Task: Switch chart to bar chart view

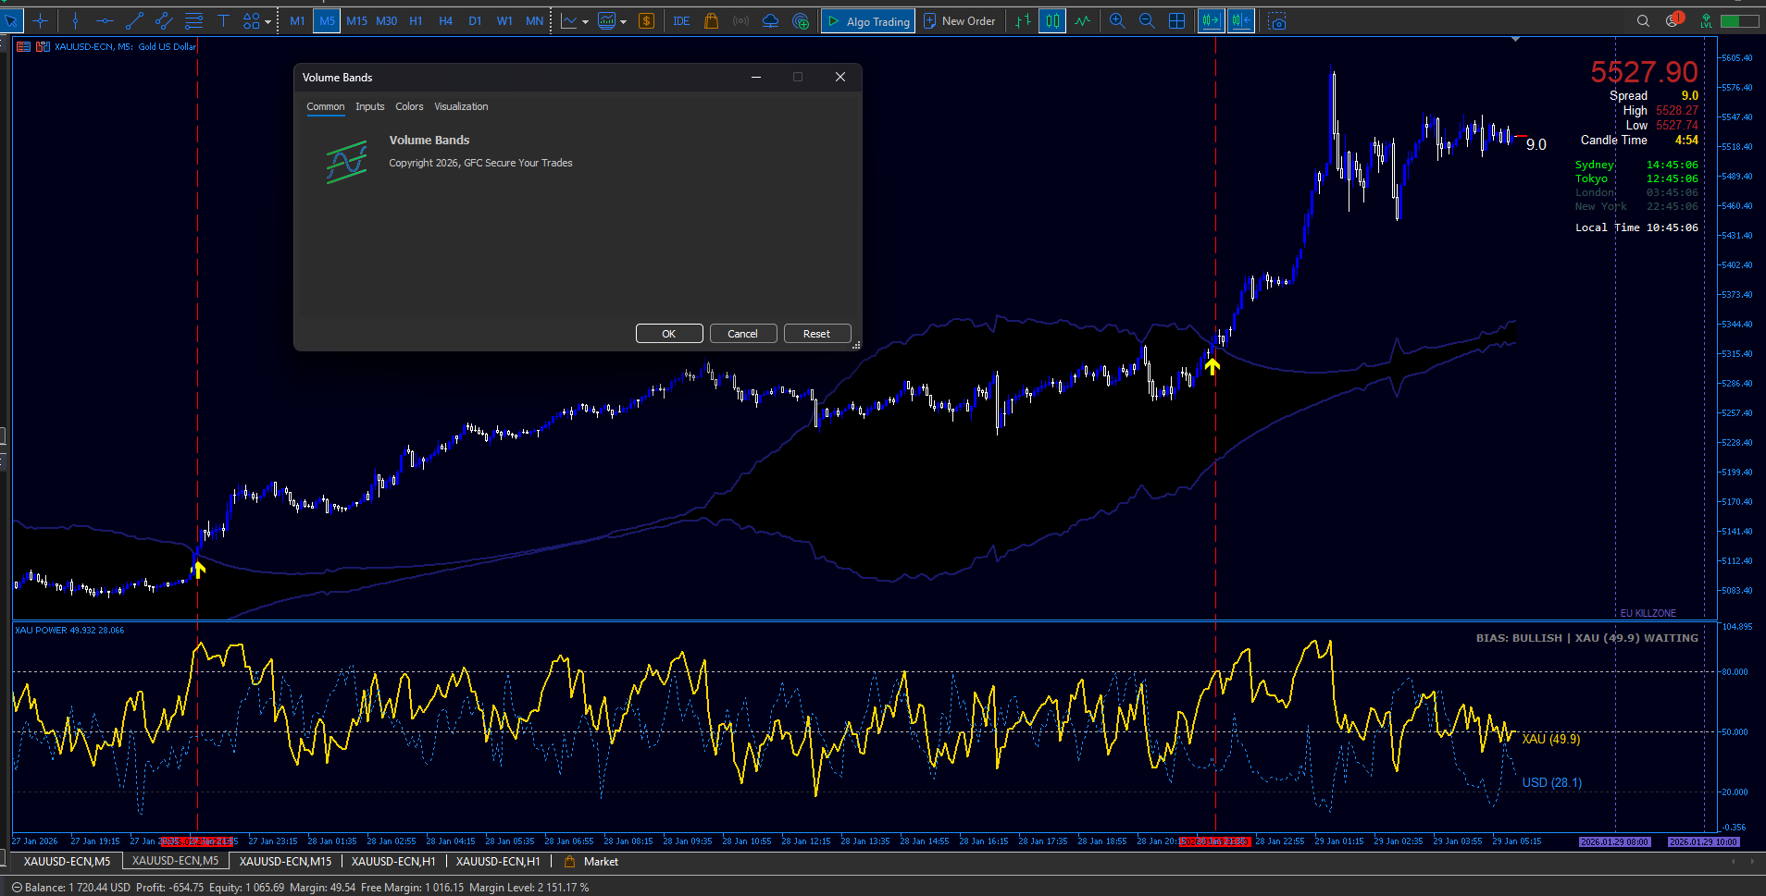Action: 1023,20
